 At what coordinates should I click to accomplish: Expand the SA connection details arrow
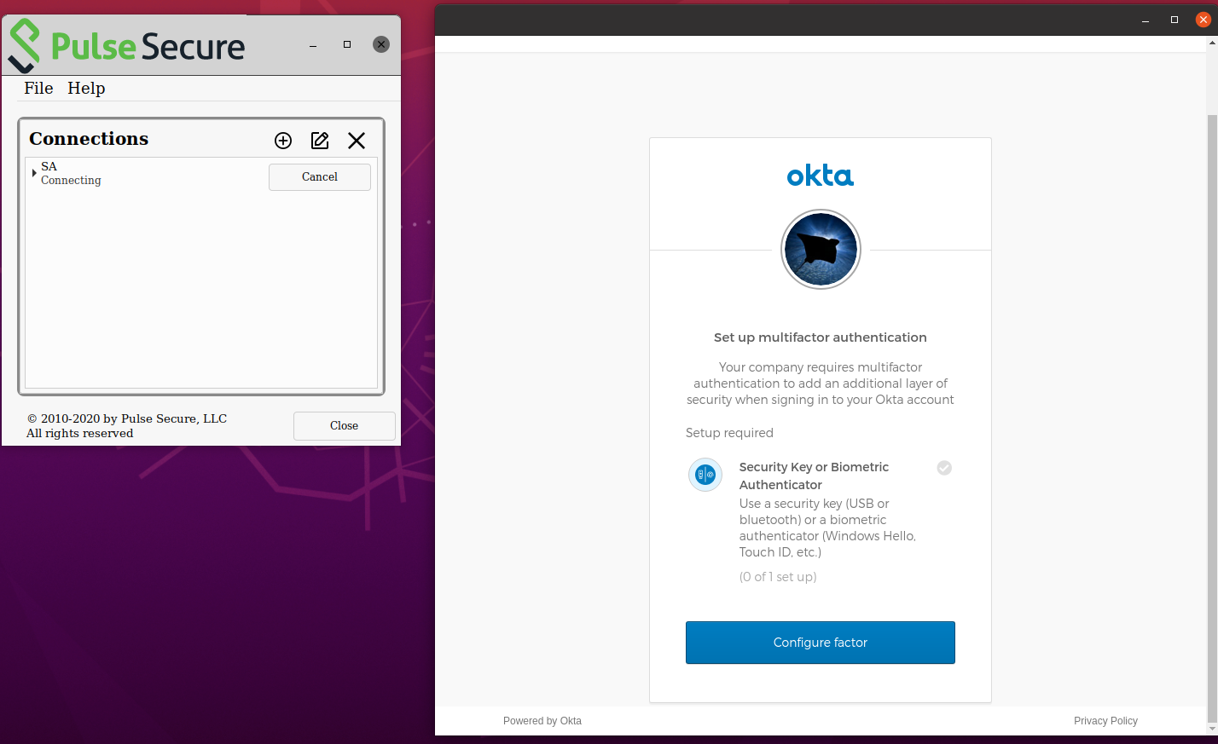[x=34, y=173]
